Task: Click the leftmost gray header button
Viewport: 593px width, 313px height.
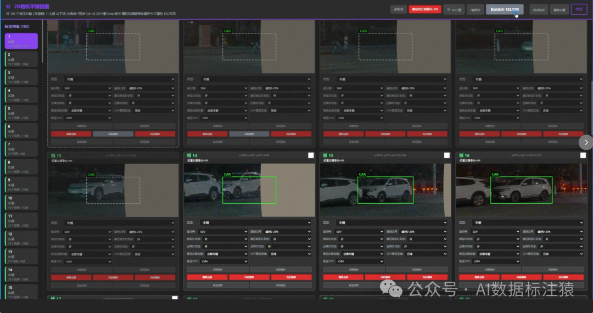Action: coord(398,9)
